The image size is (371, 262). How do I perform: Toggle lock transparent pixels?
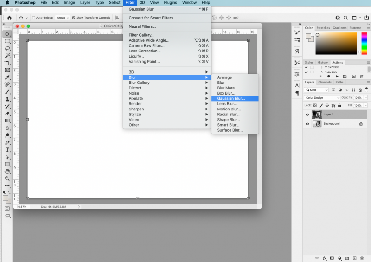[315, 105]
